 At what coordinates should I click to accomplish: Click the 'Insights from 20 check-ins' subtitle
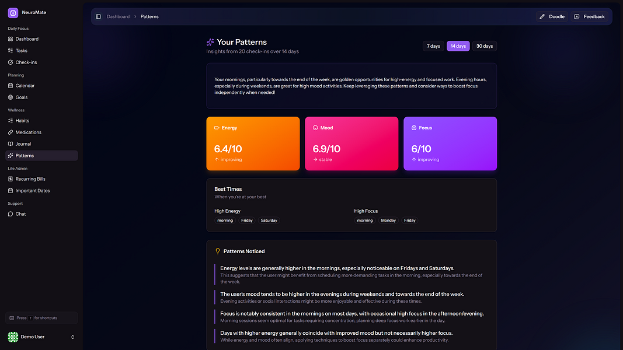point(252,51)
